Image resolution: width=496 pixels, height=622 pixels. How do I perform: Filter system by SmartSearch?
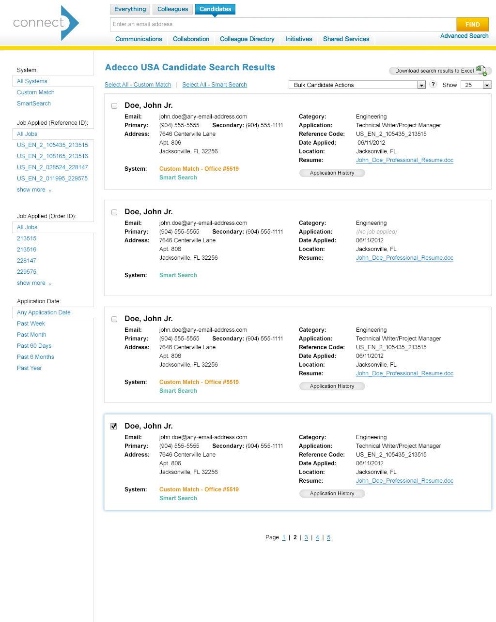coord(34,104)
